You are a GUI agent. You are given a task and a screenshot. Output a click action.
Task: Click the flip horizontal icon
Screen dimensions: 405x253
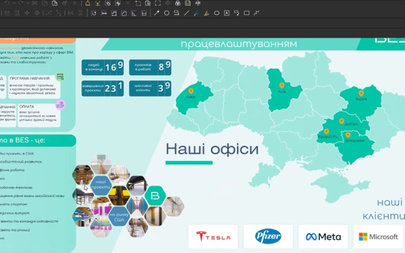70,13
